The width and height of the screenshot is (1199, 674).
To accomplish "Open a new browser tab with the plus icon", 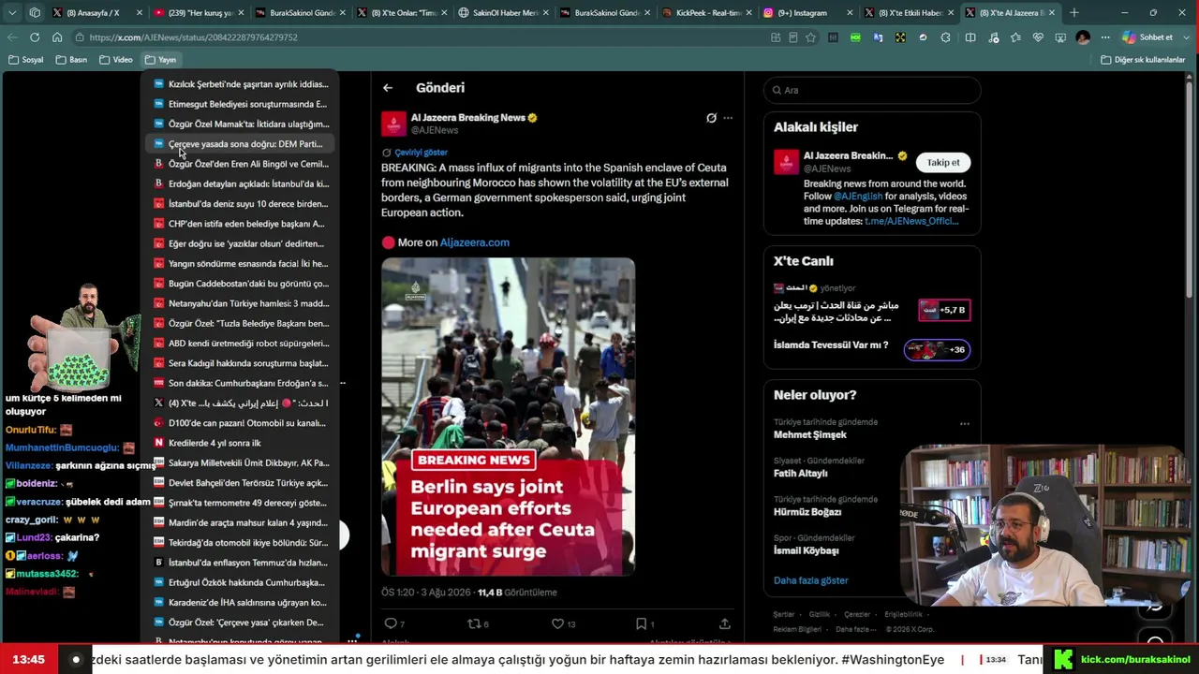I will 1074,13.
